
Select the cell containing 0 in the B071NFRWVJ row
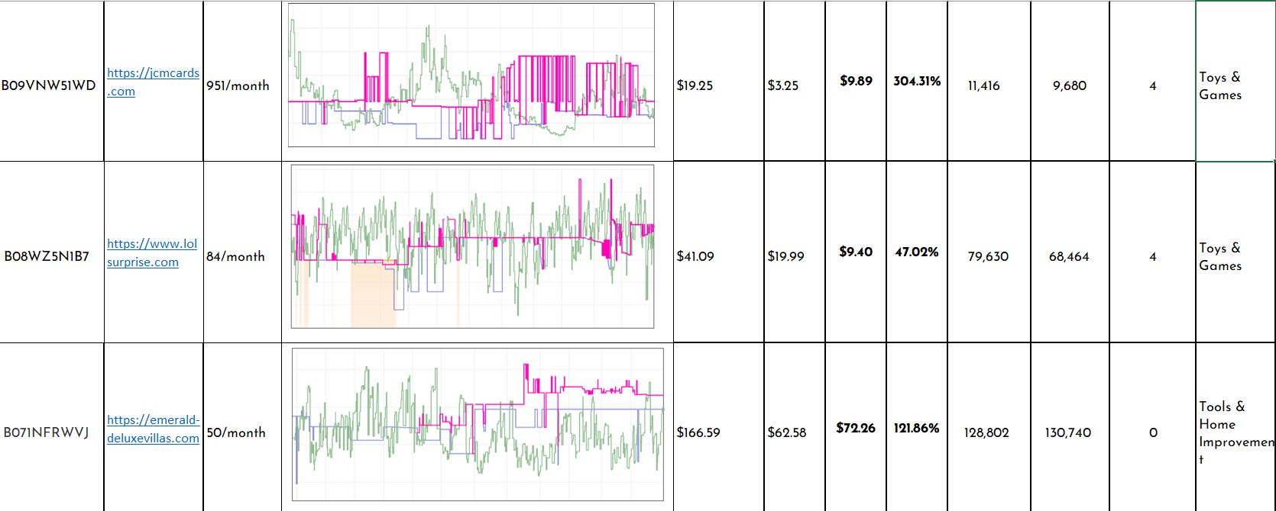1152,427
